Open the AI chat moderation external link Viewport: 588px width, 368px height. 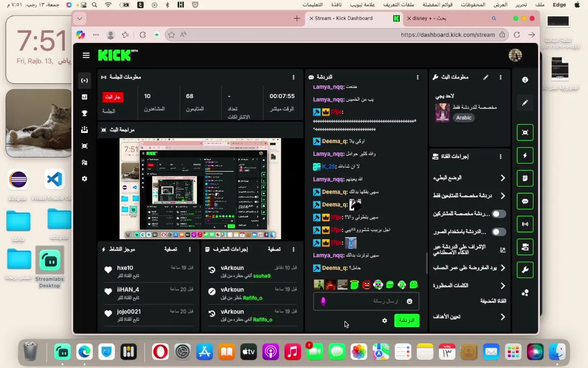tap(503, 250)
